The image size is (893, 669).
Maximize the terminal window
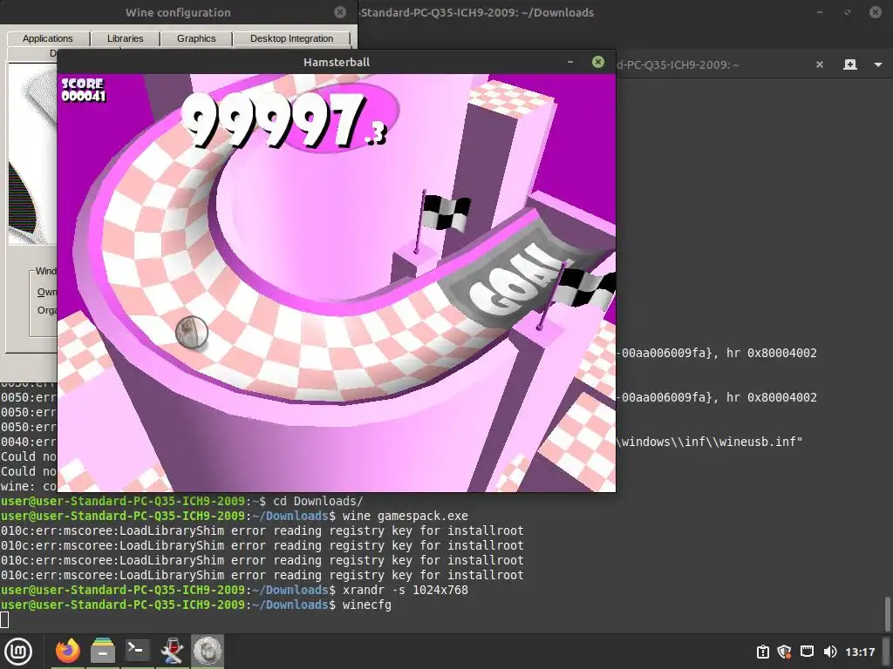pos(848,12)
